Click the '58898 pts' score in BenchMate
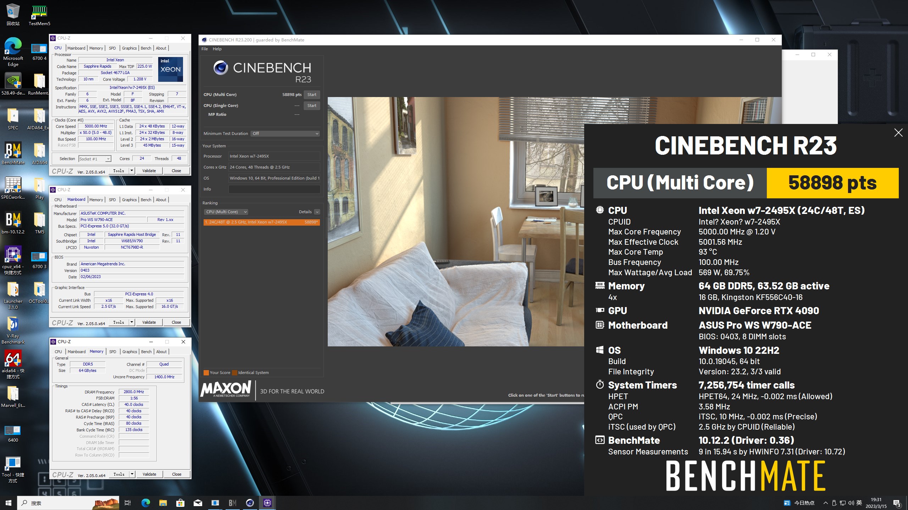The image size is (908, 510). pyautogui.click(x=832, y=183)
